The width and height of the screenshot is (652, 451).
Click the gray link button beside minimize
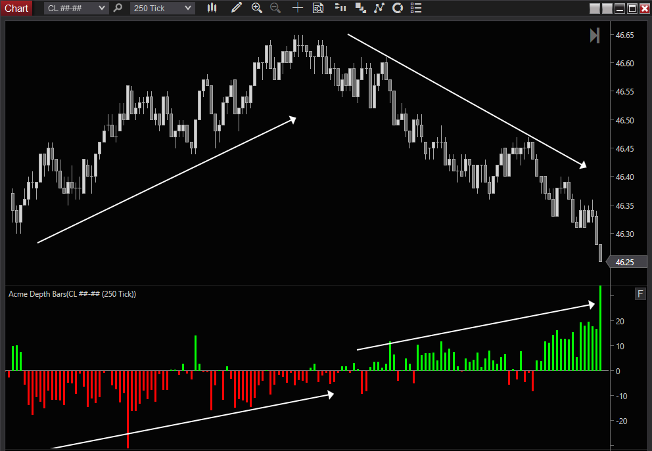607,9
